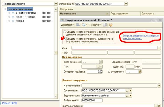
Task: Click the Страховой номер ПФР field
Action: (151, 62)
